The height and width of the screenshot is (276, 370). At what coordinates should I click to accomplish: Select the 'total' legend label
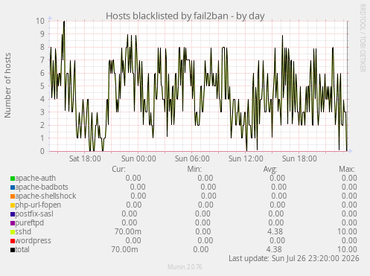(x=22, y=250)
